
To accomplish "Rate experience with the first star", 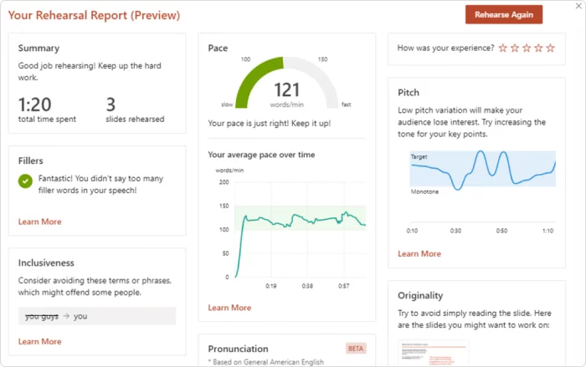I will (x=503, y=48).
